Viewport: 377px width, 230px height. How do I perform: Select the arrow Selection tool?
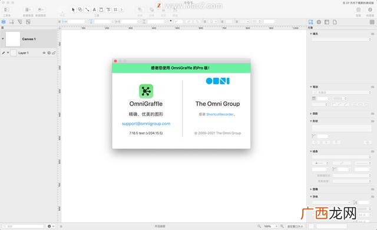(73, 9)
